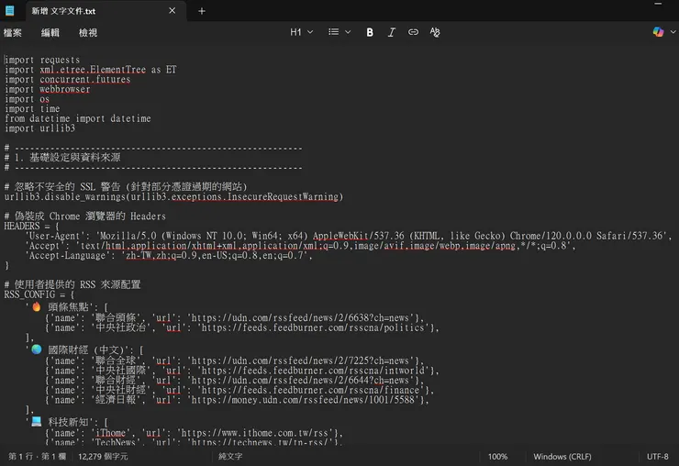Click the comment '1. 基礎設定與資料來源'
This screenshot has width=679, height=466.
pos(68,158)
